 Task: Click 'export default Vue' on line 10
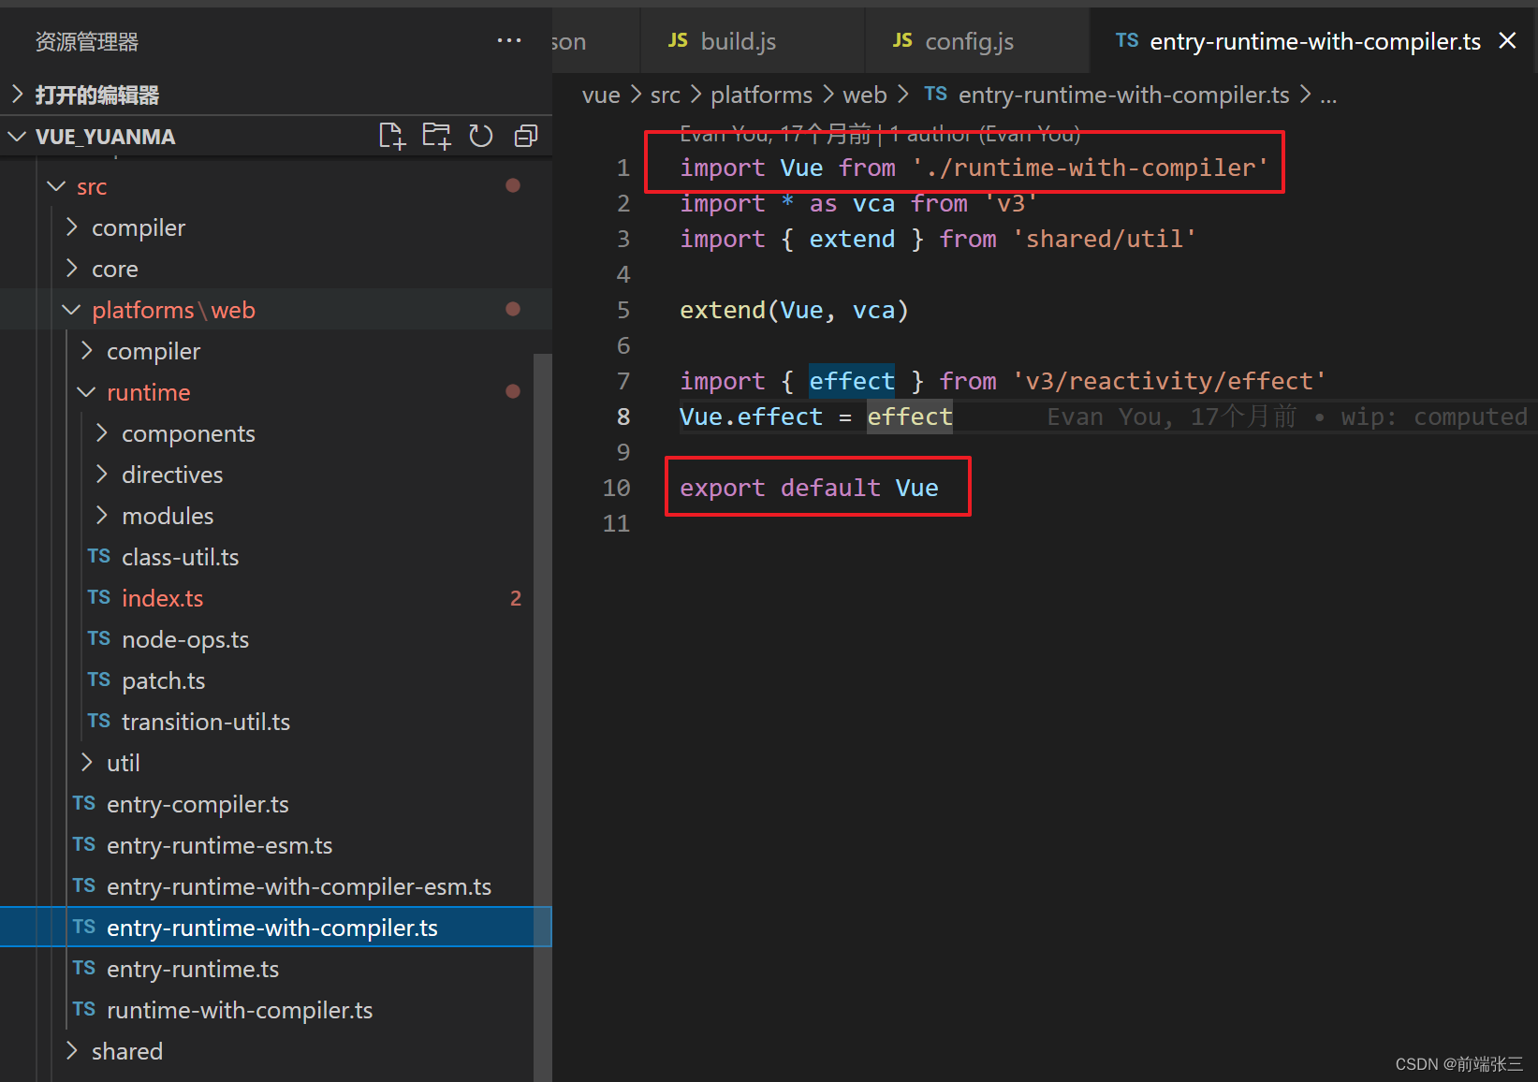tap(809, 488)
